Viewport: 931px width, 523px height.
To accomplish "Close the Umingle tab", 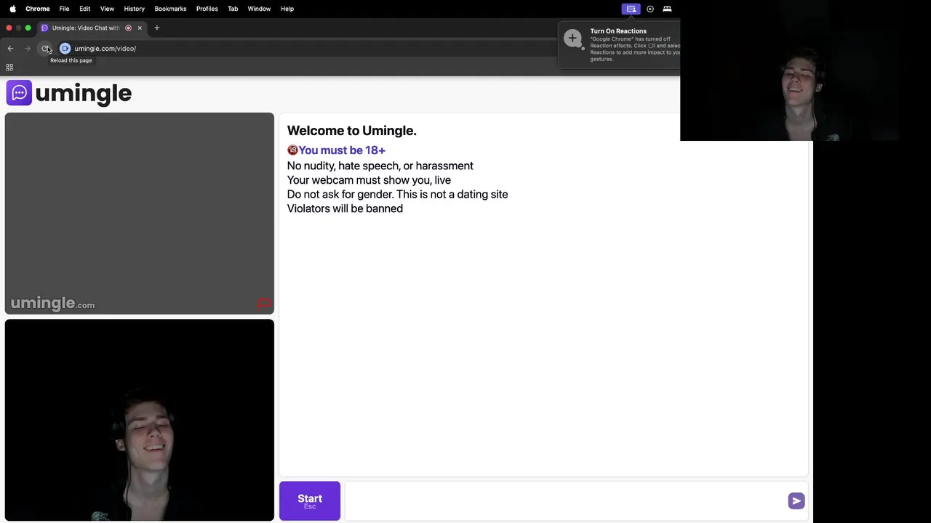I will (x=140, y=28).
